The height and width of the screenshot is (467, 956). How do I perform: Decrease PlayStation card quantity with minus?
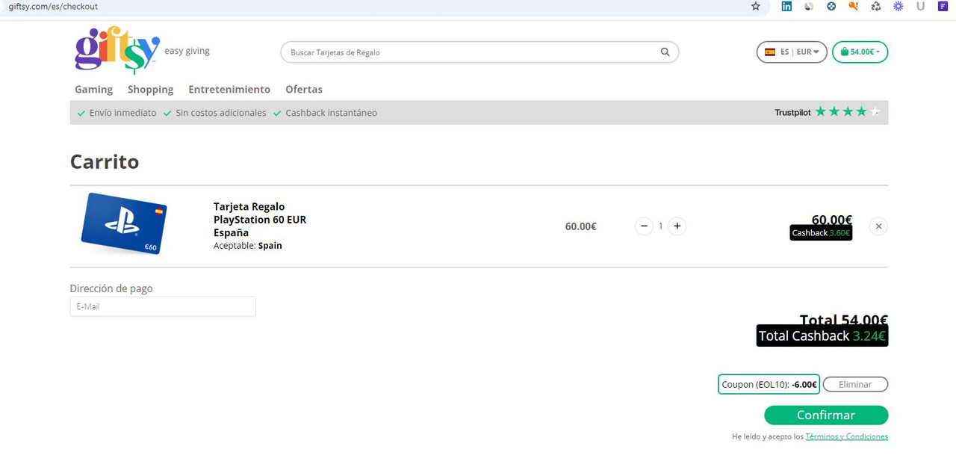click(644, 226)
